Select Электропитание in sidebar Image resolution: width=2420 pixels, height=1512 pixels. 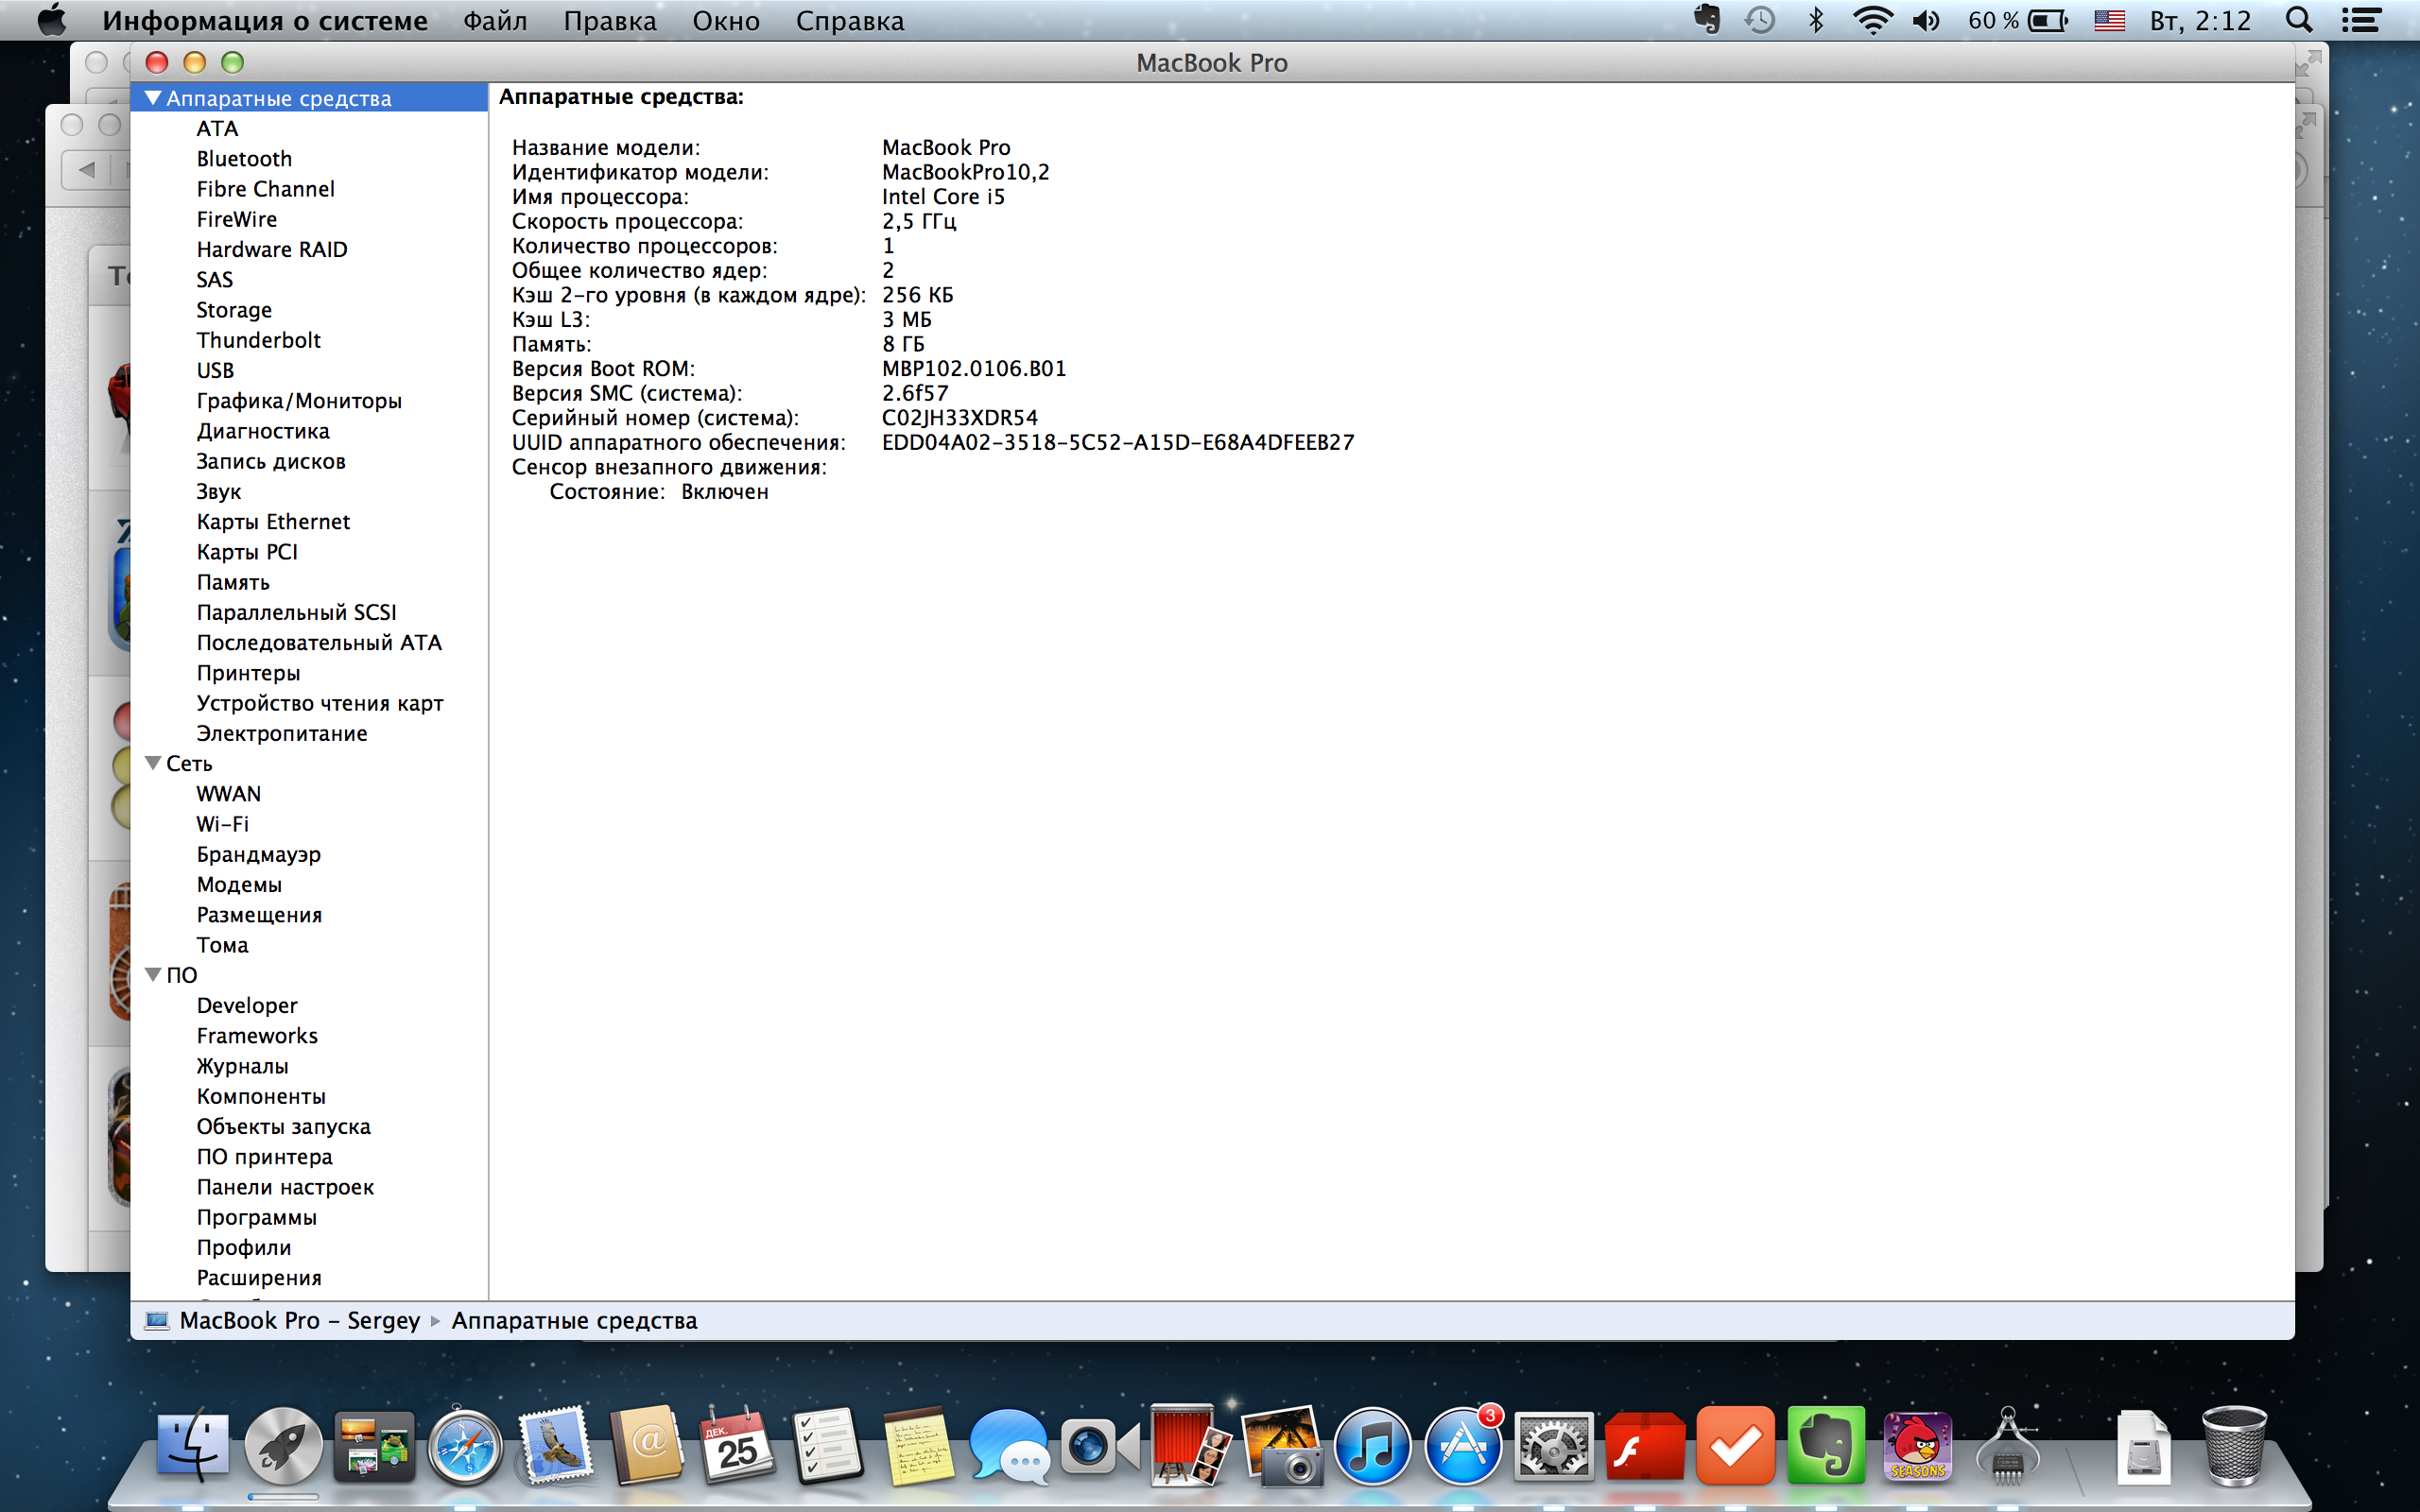(282, 733)
